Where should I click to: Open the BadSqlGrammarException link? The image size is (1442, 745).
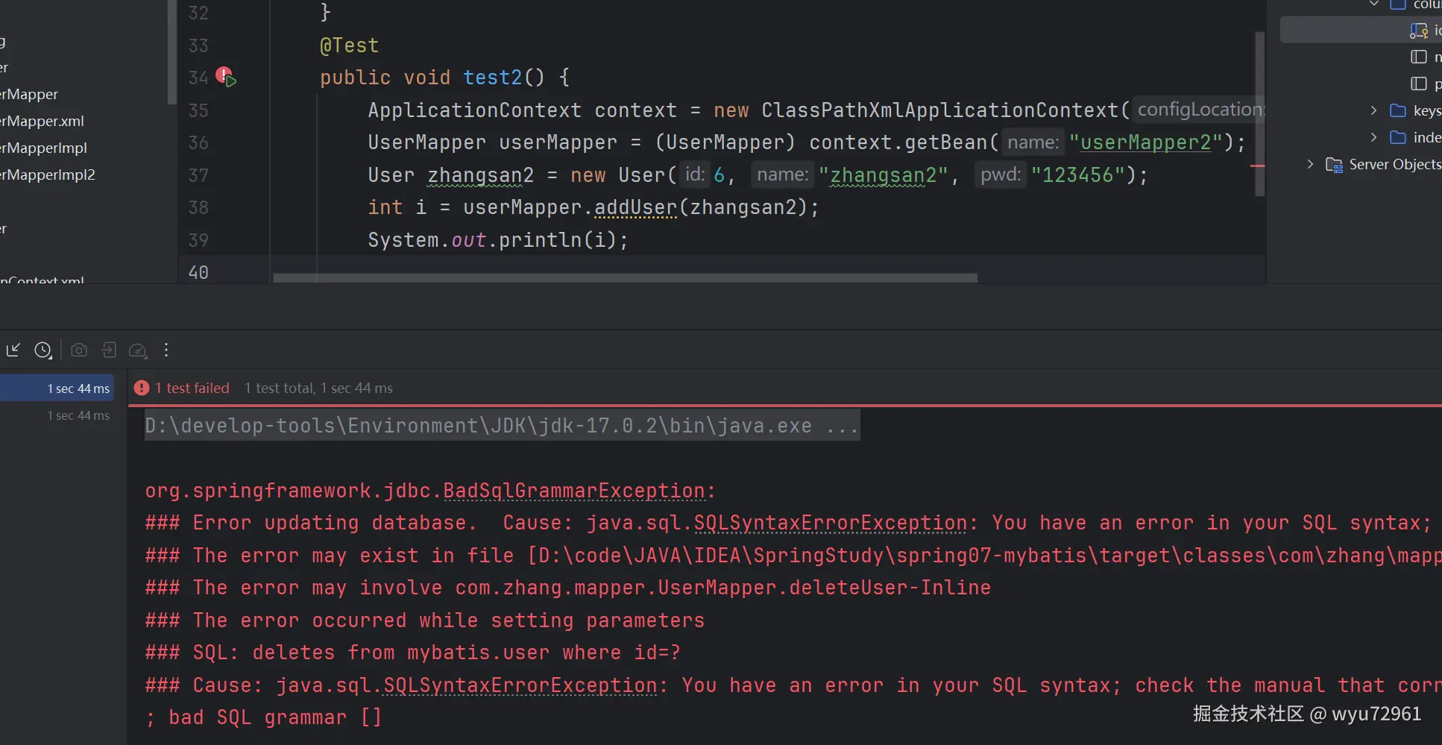[573, 491]
